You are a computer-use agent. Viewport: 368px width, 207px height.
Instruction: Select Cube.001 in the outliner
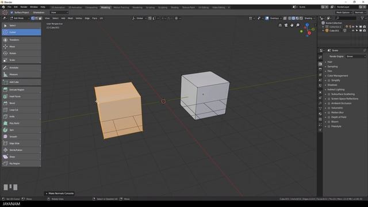tap(334, 30)
